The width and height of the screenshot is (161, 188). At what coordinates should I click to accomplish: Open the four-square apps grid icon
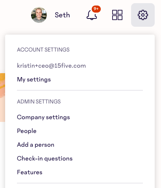click(117, 15)
